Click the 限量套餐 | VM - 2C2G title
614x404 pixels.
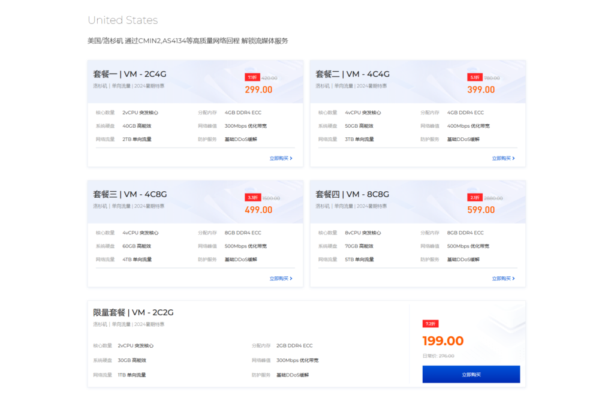[133, 312]
